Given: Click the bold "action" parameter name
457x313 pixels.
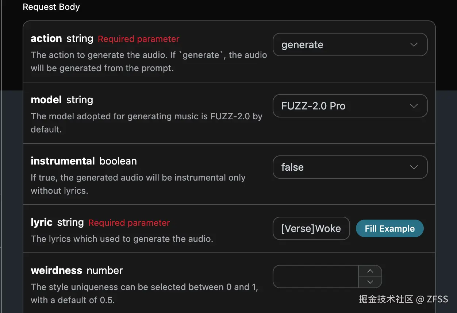Looking at the screenshot, I should pos(46,39).
